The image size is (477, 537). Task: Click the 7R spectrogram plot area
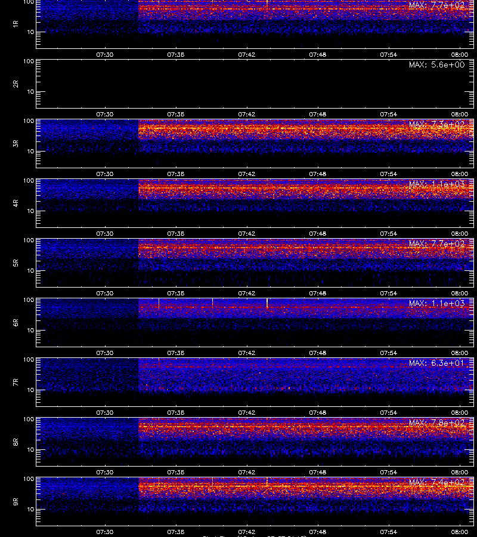pyautogui.click(x=255, y=382)
